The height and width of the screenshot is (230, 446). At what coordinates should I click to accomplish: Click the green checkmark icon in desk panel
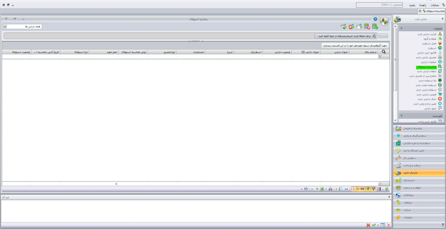[374, 225]
